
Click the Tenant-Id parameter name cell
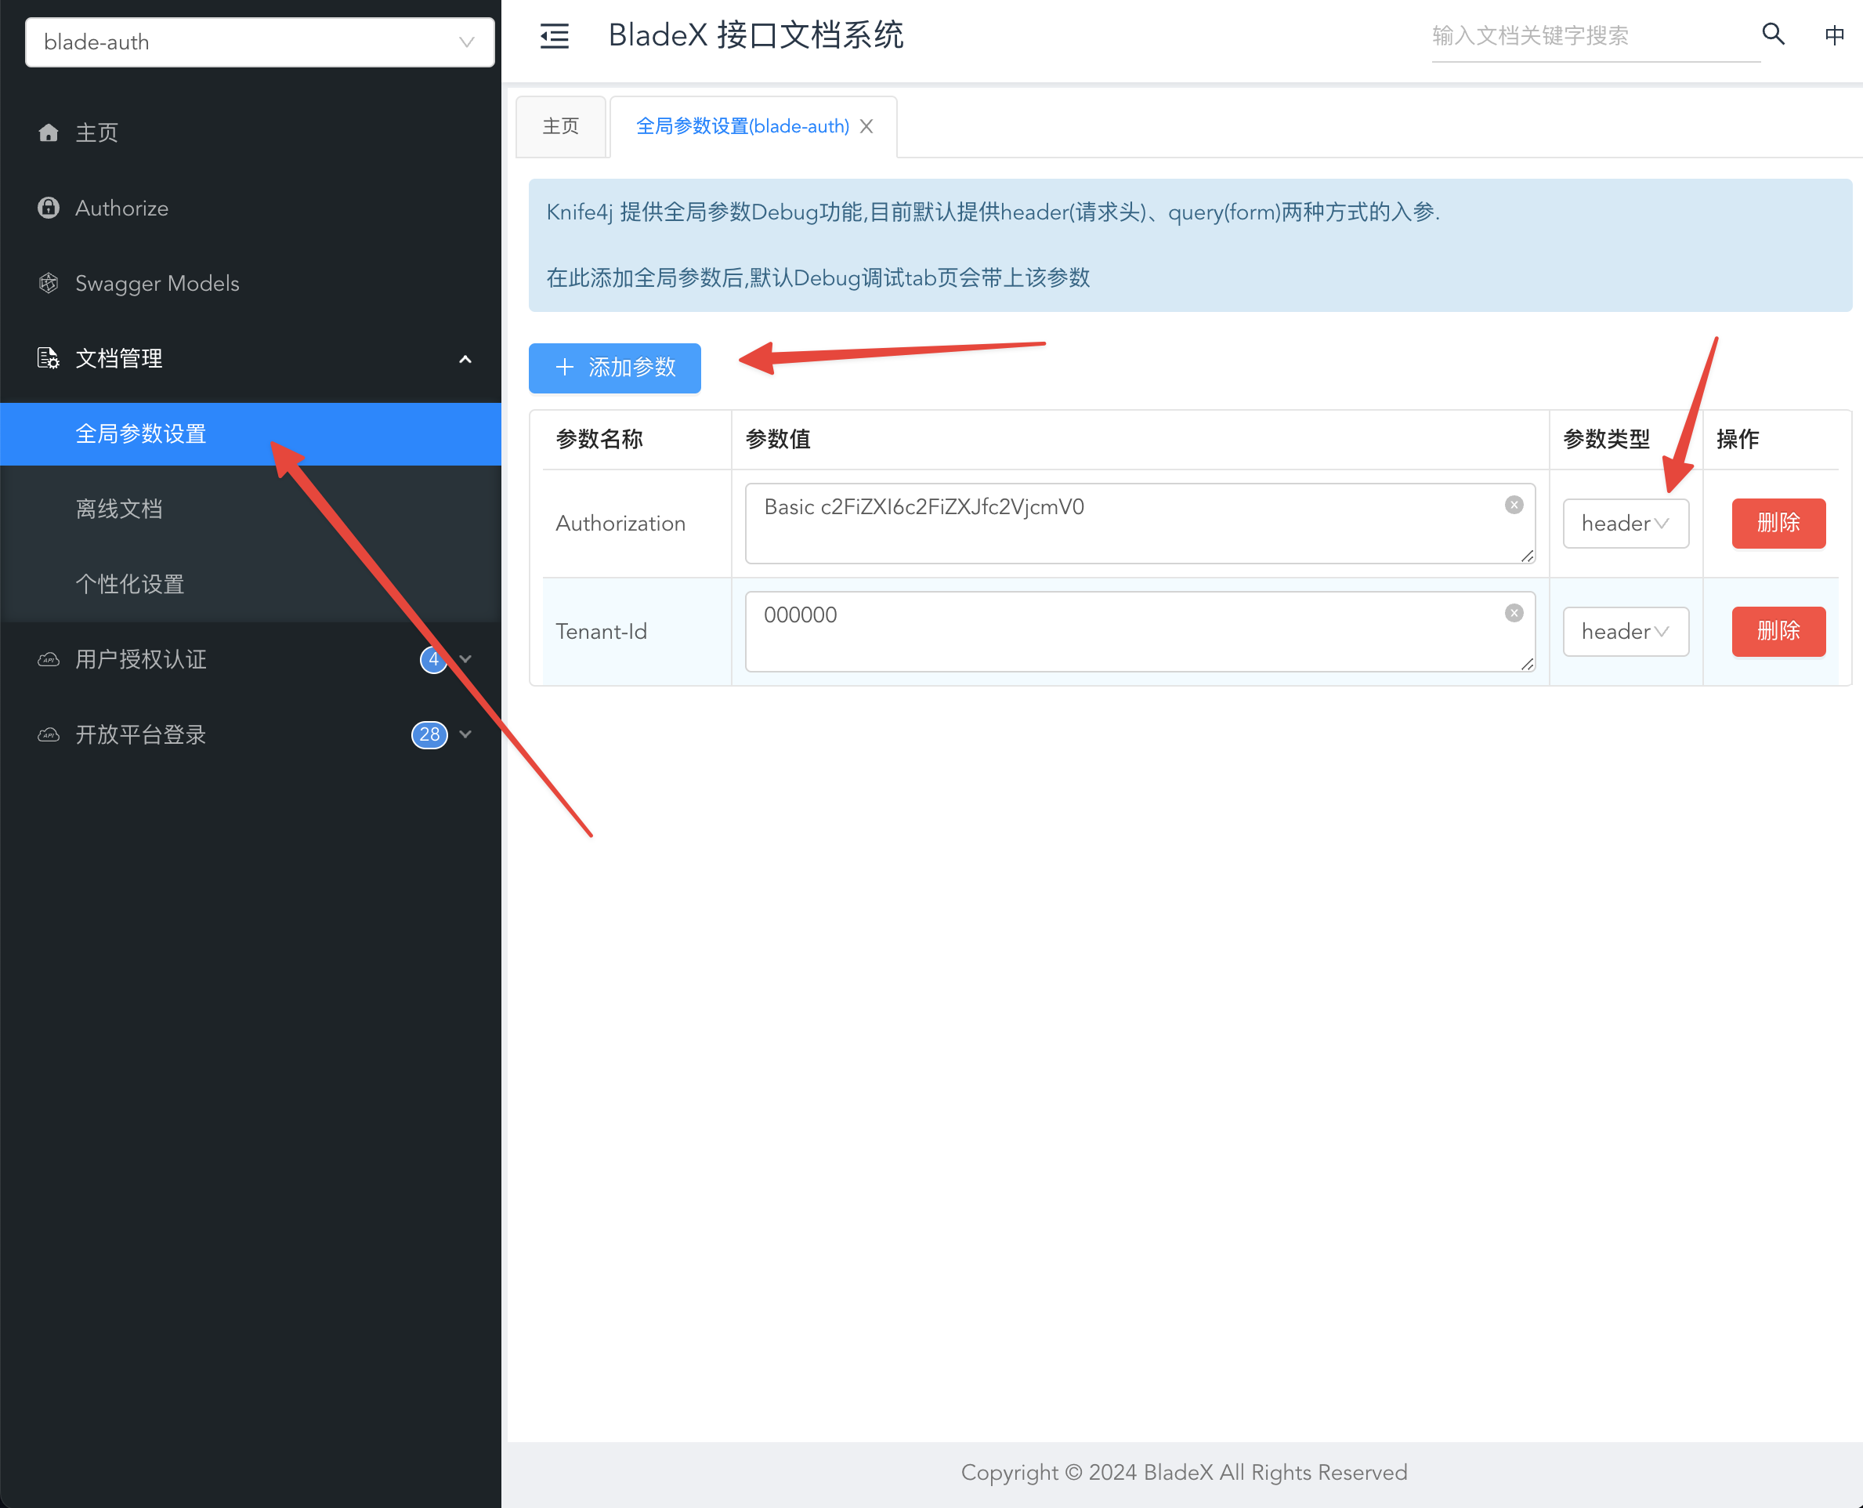(636, 632)
